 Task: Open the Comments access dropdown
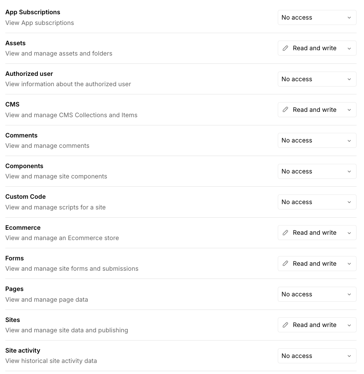pyautogui.click(x=317, y=140)
